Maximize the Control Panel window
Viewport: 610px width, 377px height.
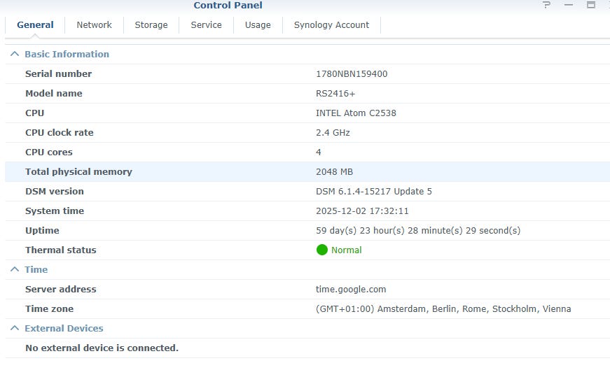(x=590, y=6)
